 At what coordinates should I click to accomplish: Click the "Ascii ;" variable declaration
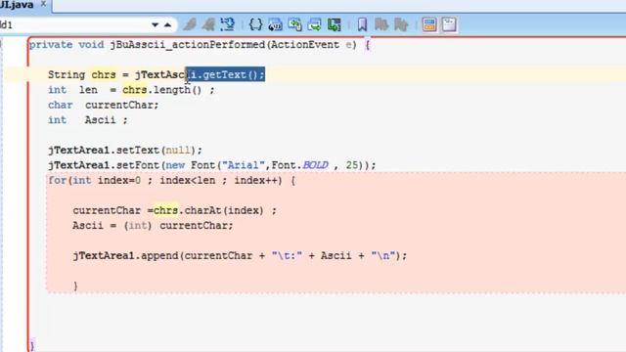click(107, 120)
